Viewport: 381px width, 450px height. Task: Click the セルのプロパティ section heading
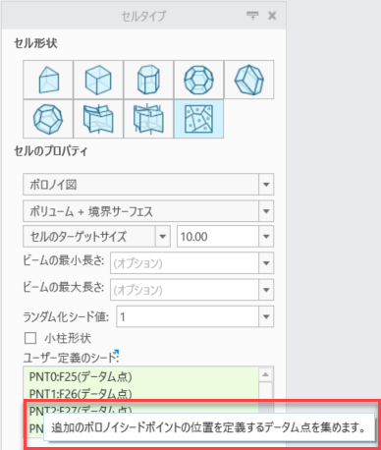coord(51,151)
